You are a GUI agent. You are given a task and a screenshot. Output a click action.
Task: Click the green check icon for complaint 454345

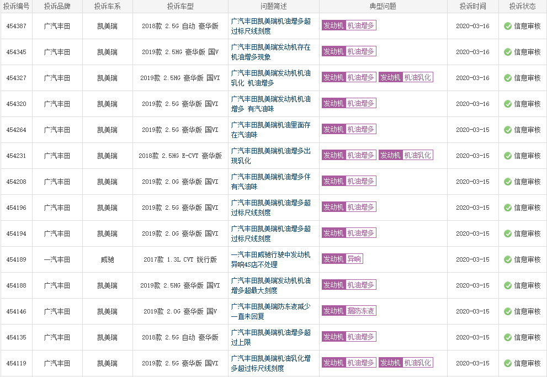[x=508, y=52]
